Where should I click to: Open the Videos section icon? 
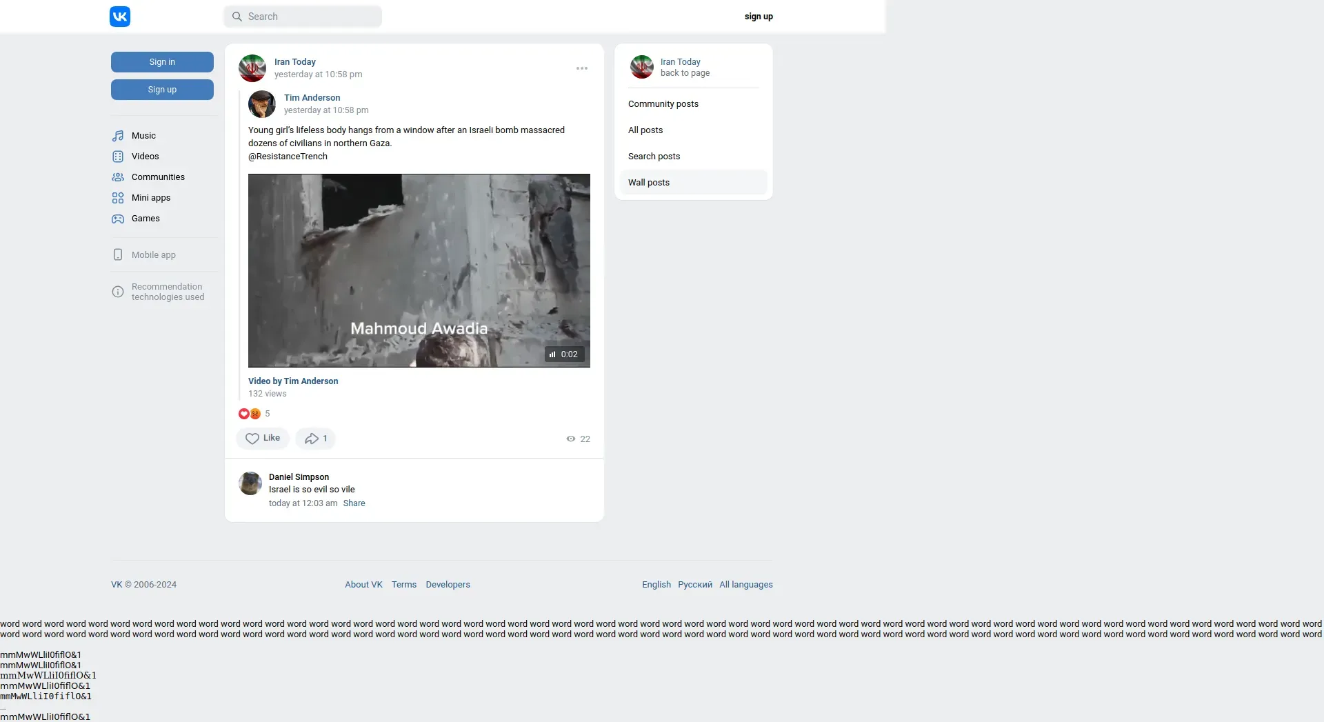click(x=118, y=157)
